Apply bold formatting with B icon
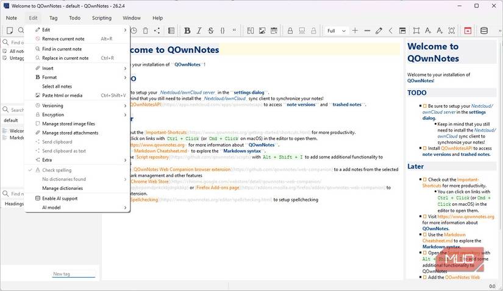This screenshot has height=291, width=503. (x=187, y=30)
